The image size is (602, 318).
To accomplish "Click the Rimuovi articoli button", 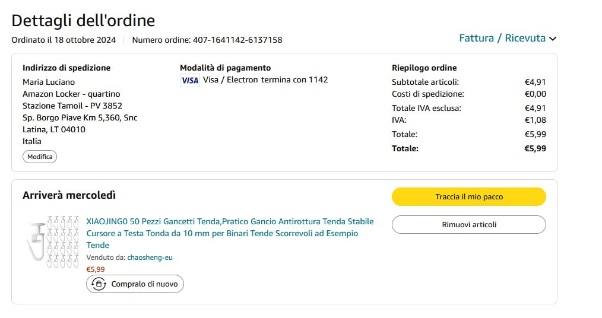I will click(x=468, y=225).
